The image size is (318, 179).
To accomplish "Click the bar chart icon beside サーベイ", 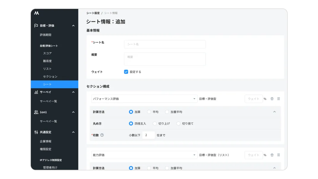I will click(x=36, y=92).
